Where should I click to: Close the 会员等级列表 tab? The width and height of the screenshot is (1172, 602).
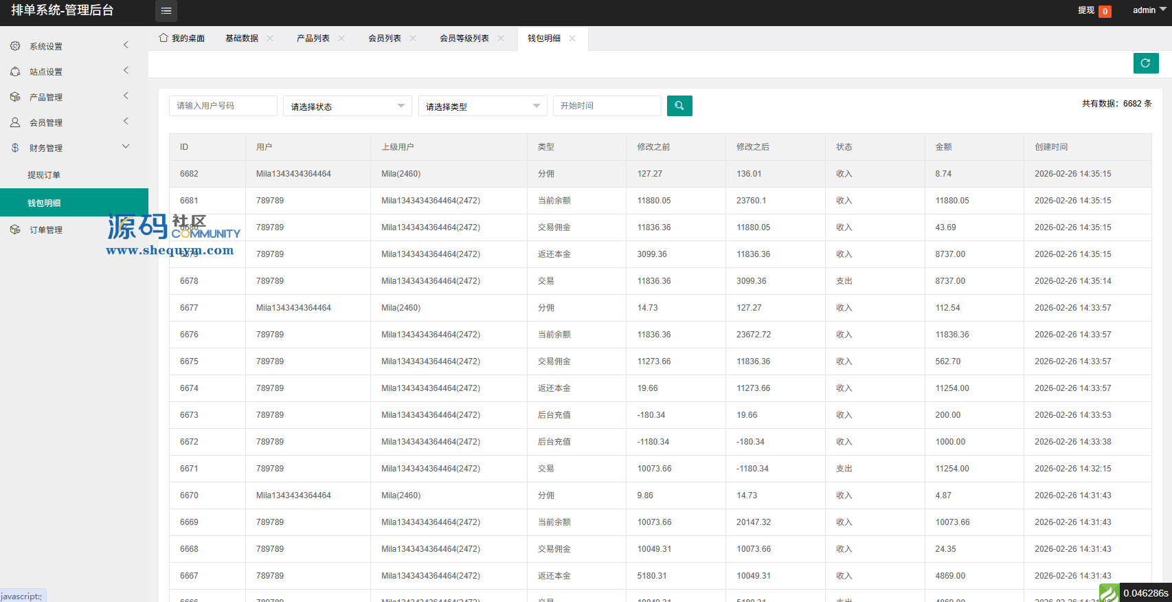click(501, 38)
